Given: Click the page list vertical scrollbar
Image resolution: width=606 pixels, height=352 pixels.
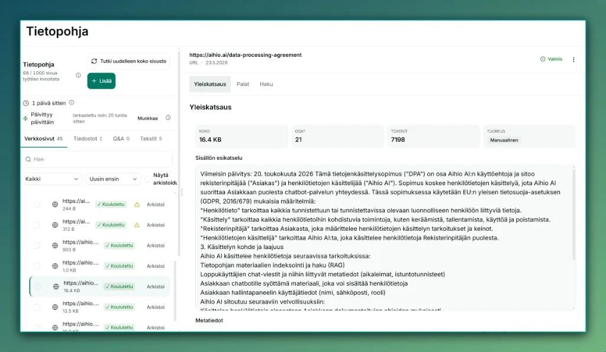Looking at the screenshot, I should 175,290.
